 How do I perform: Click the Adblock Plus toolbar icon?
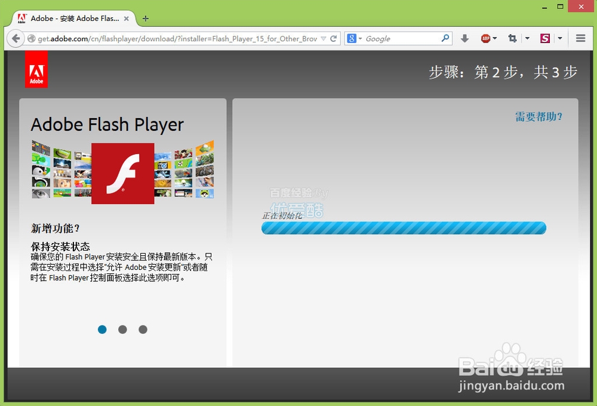(485, 38)
